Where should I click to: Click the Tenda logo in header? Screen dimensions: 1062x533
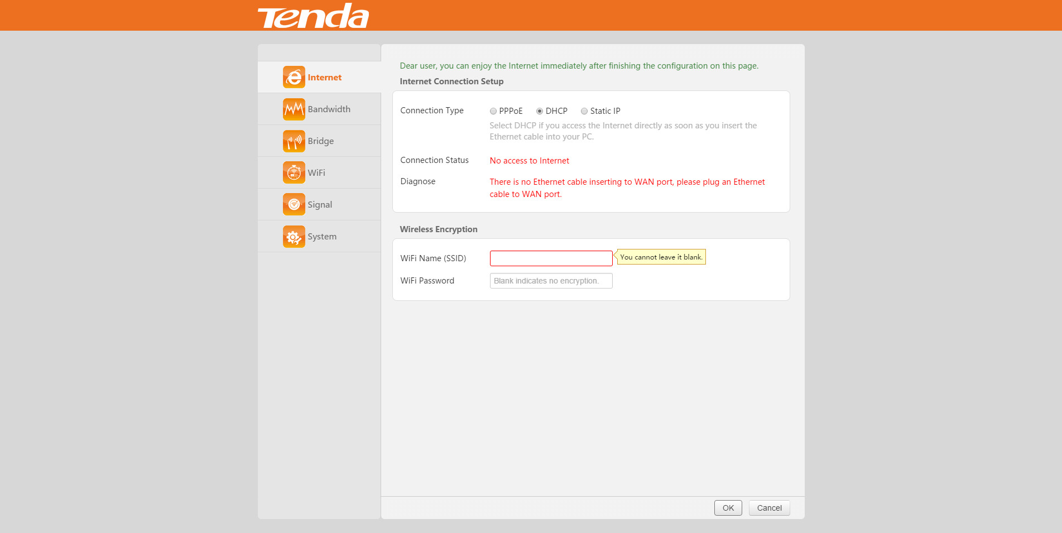pyautogui.click(x=313, y=16)
